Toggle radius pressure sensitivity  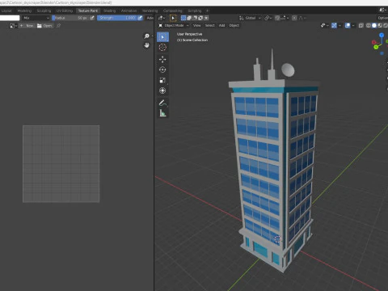pos(92,18)
